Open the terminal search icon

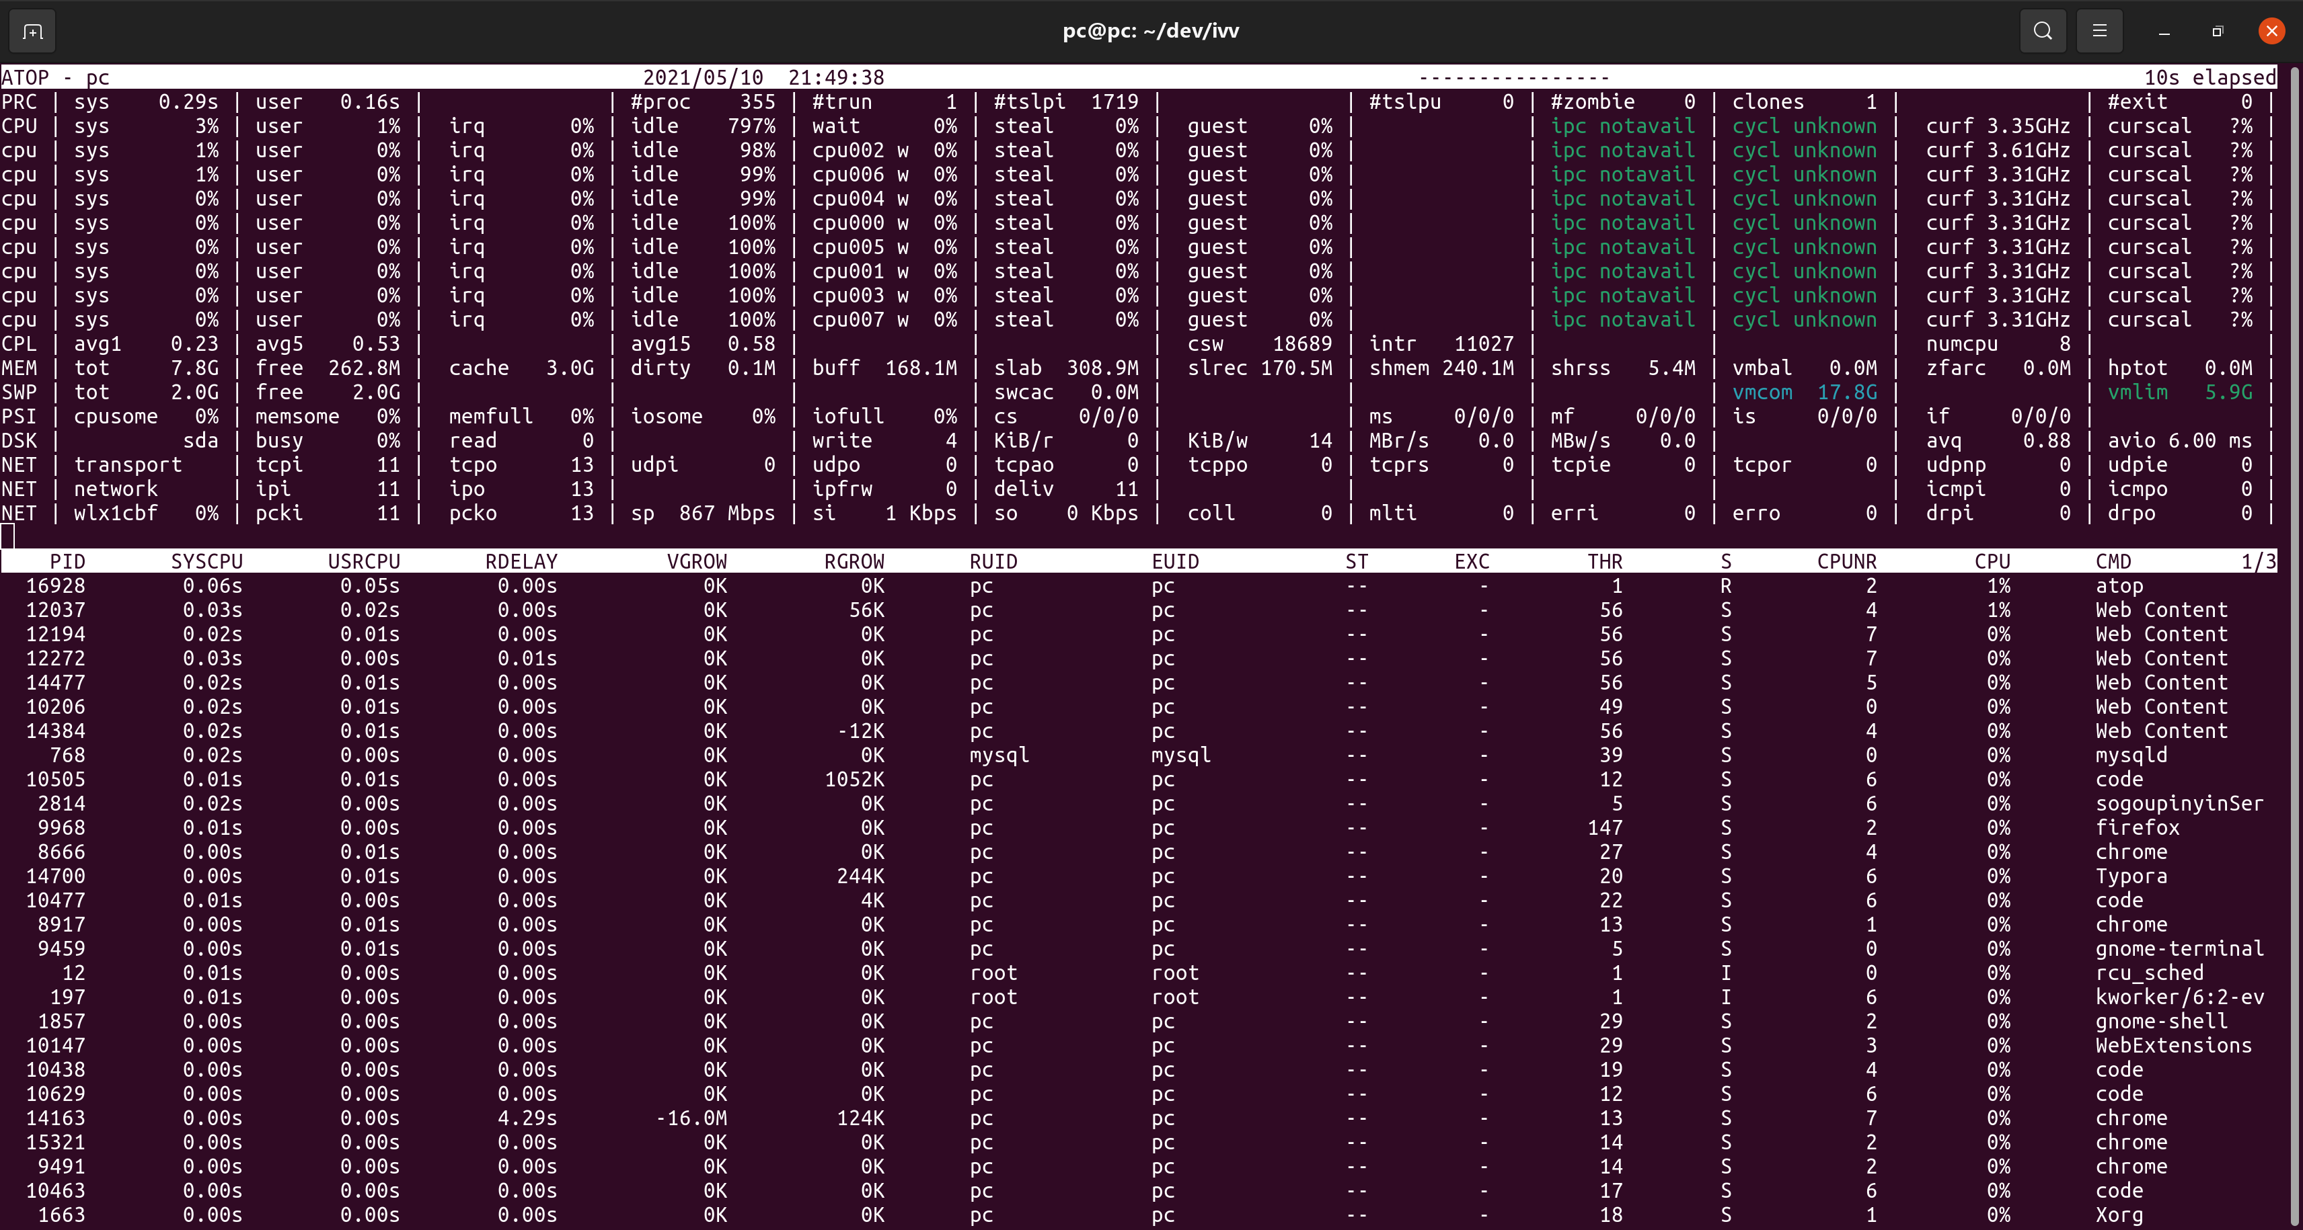click(2043, 32)
